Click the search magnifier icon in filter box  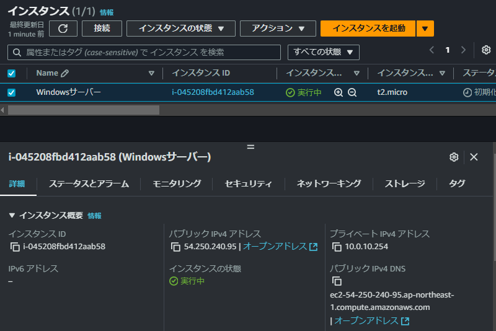17,53
